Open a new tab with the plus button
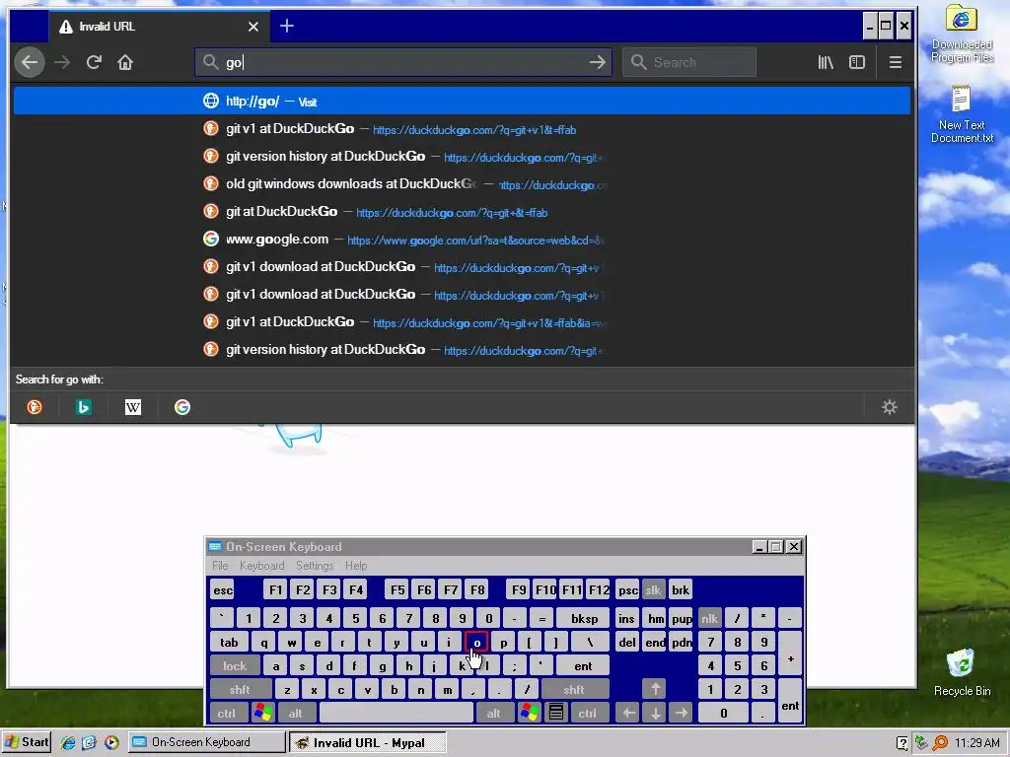This screenshot has height=757, width=1010. click(x=287, y=26)
